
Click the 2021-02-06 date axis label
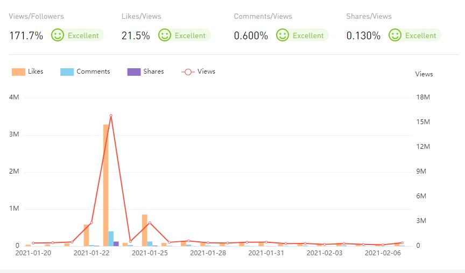(x=383, y=253)
